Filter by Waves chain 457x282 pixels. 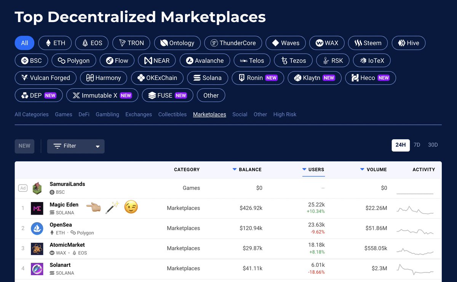[286, 43]
